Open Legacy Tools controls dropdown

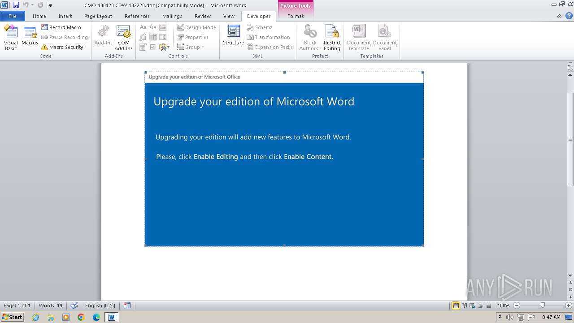[164, 47]
